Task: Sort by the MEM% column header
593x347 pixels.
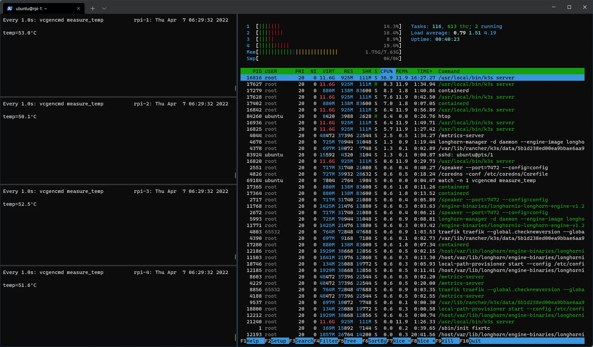Action: tap(402, 71)
